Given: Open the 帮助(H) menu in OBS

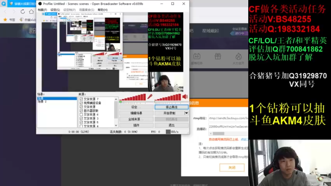Looking at the screenshot, I should 103,10.
